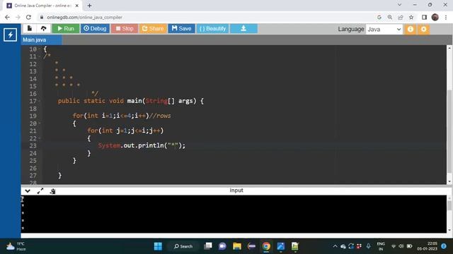This screenshot has height=254, width=453.
Task: Collapse inner loop fold at line 22
Action: (40, 138)
